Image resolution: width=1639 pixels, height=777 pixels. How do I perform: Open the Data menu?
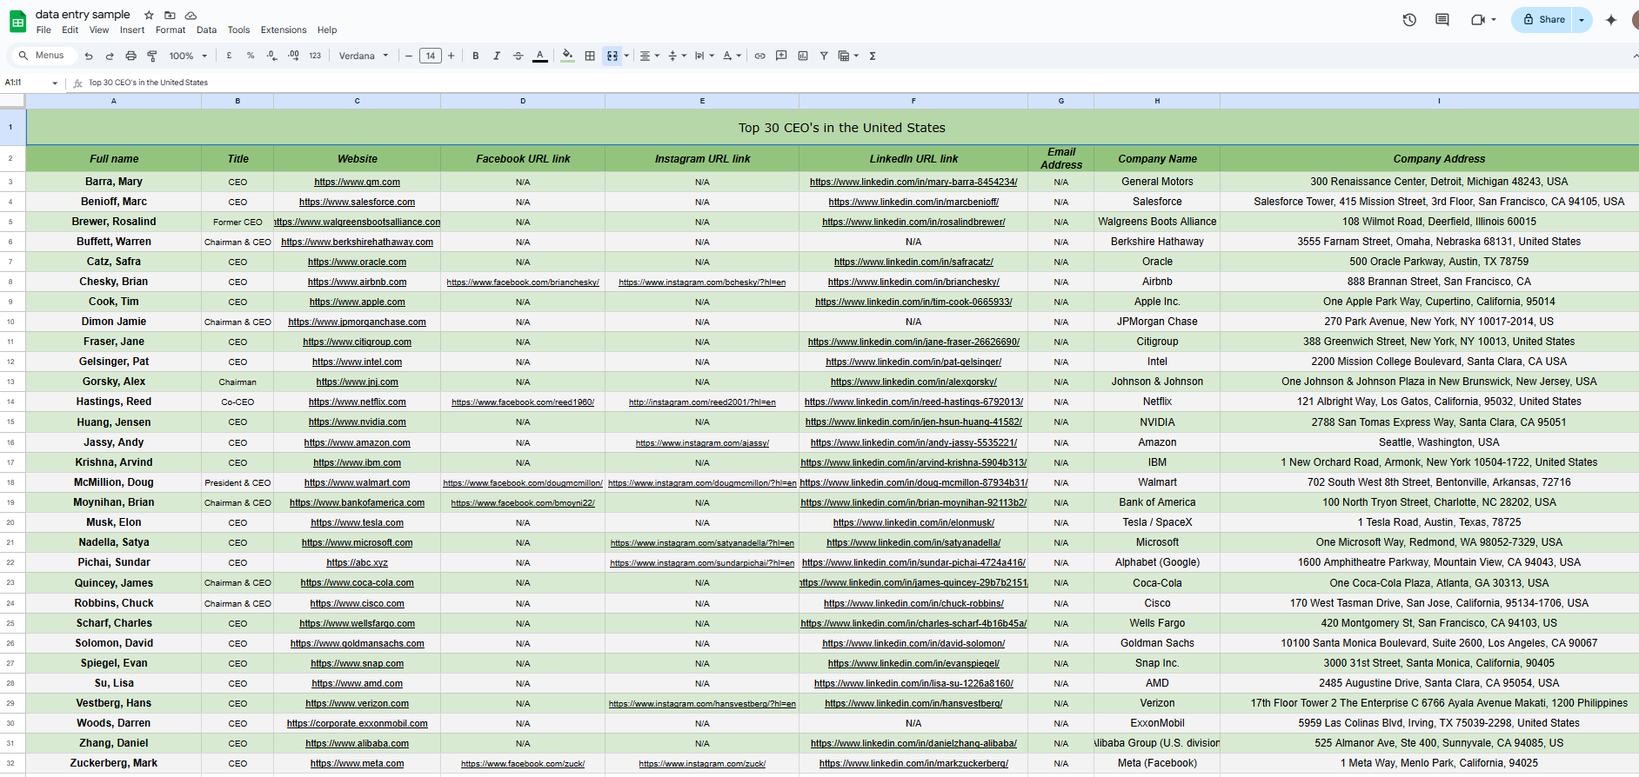click(206, 30)
